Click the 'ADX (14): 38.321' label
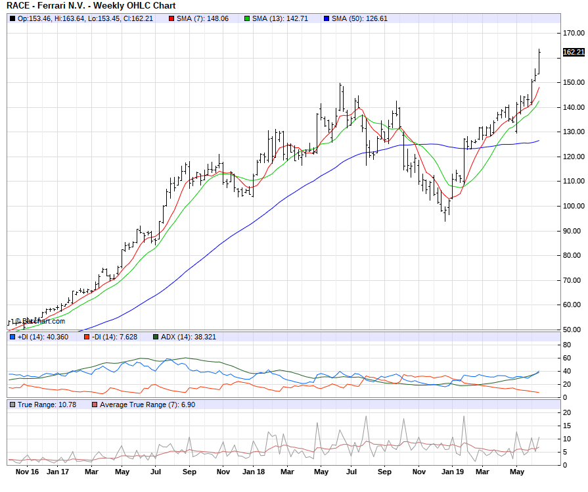 point(189,337)
